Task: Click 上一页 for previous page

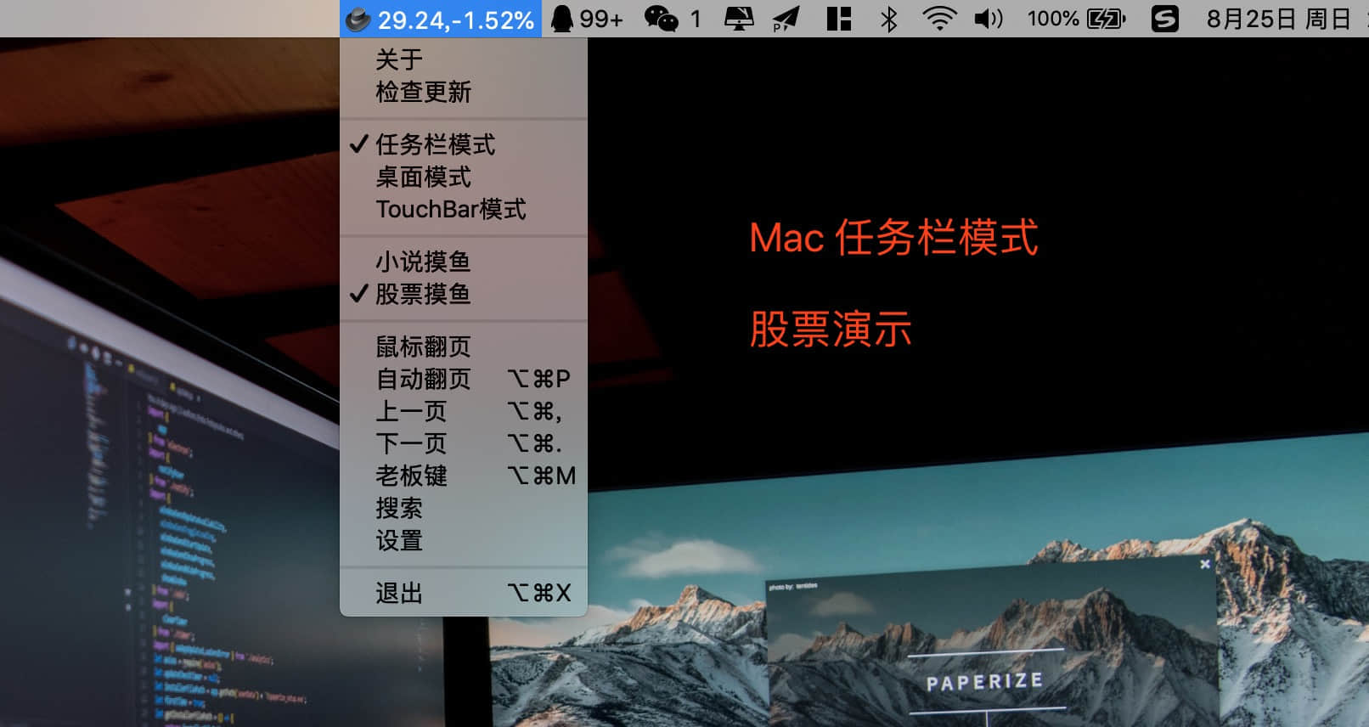Action: point(464,411)
